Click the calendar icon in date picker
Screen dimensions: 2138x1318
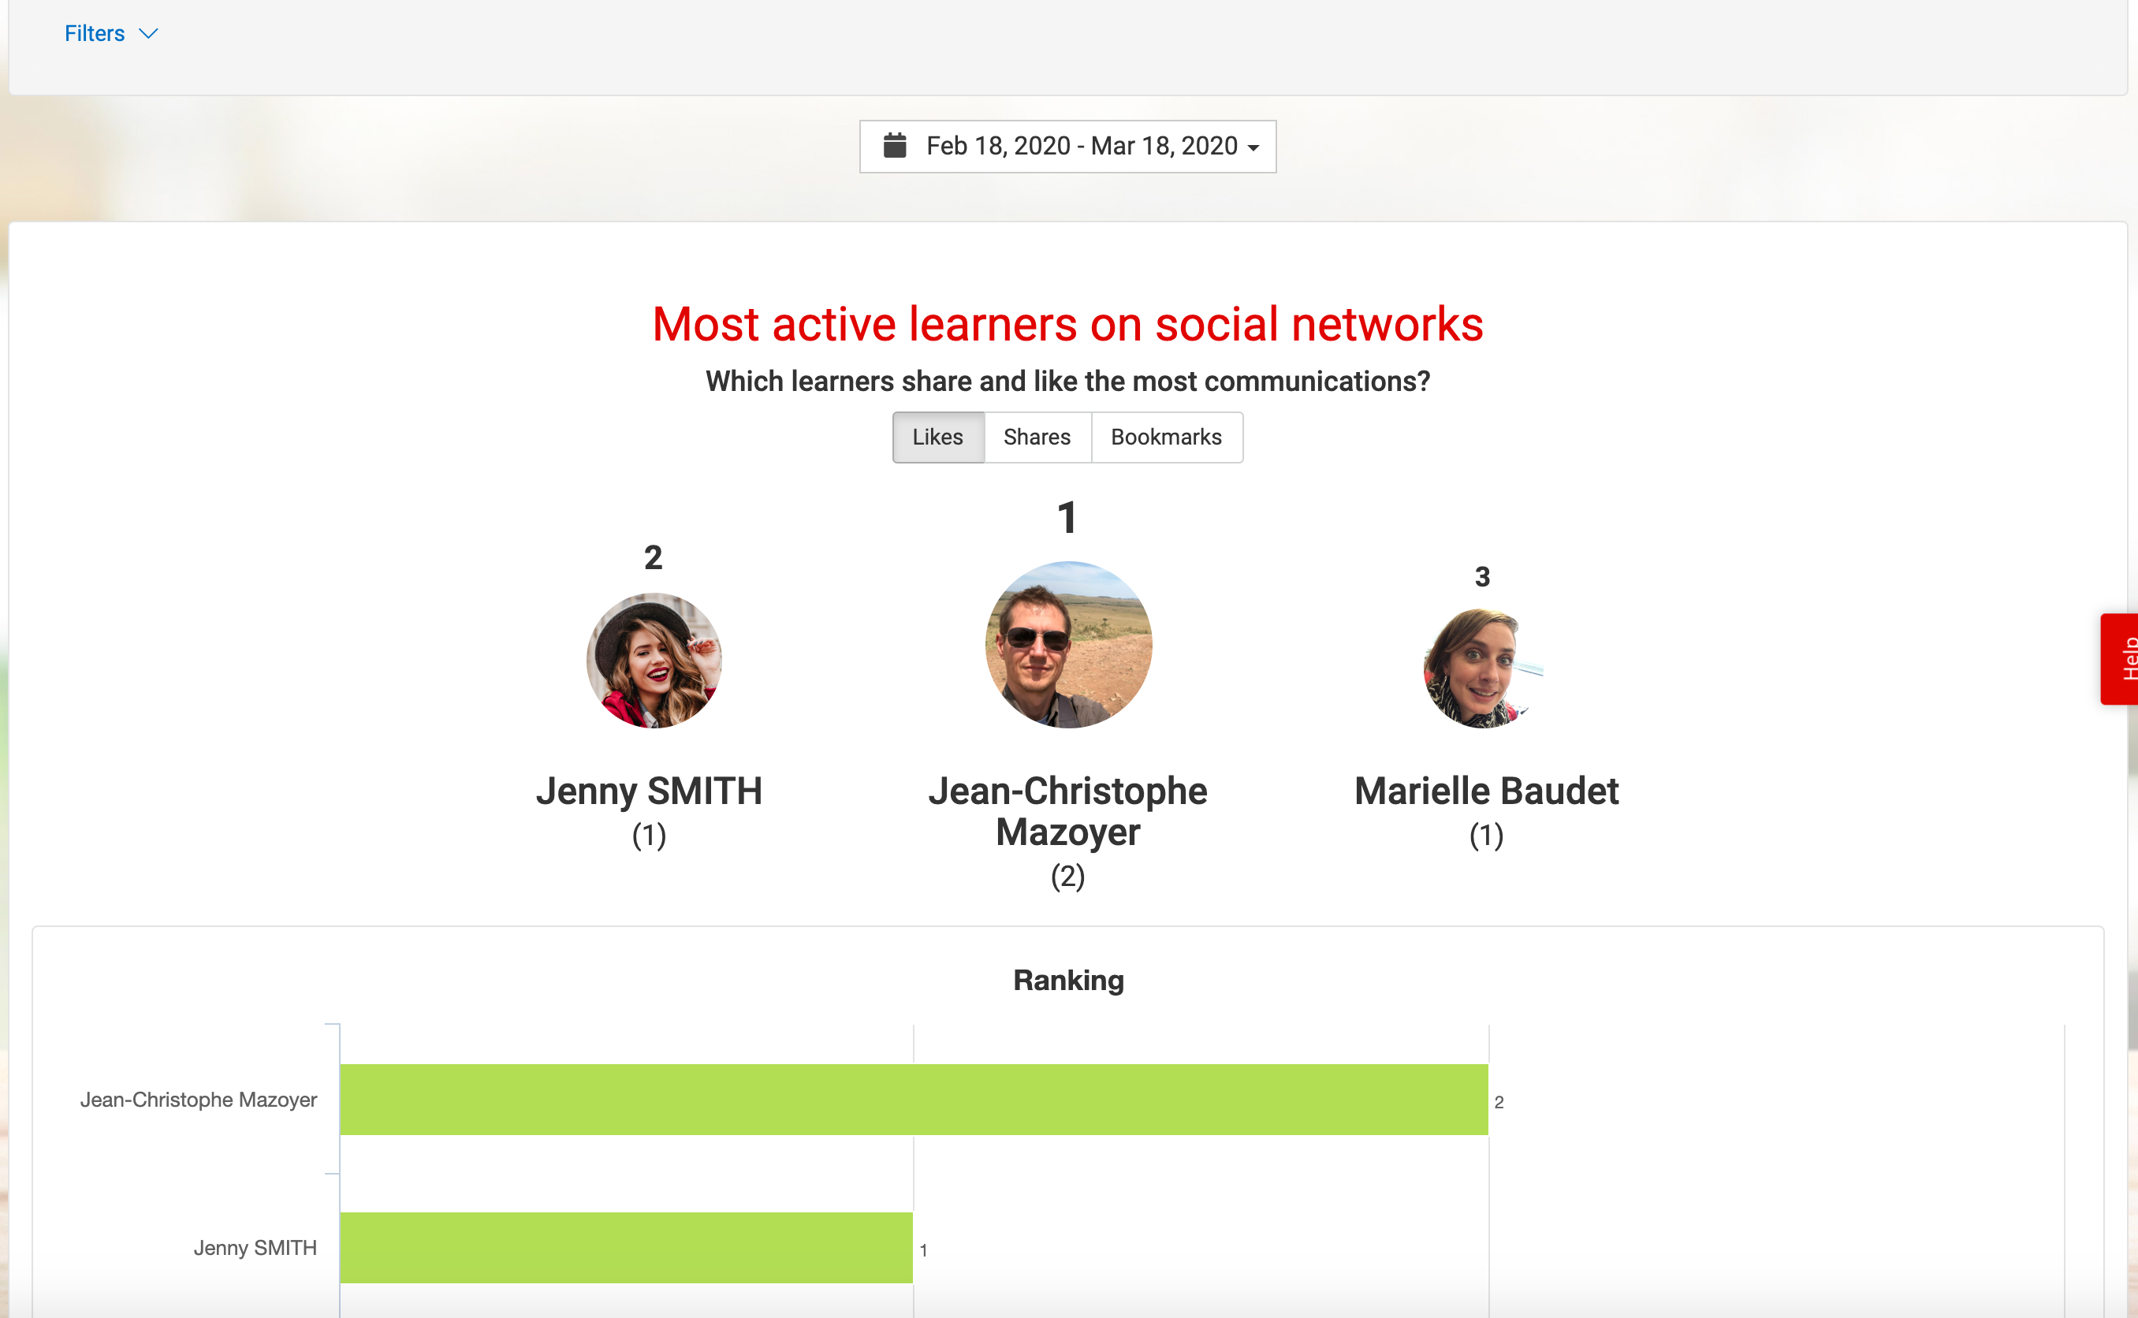(x=894, y=146)
